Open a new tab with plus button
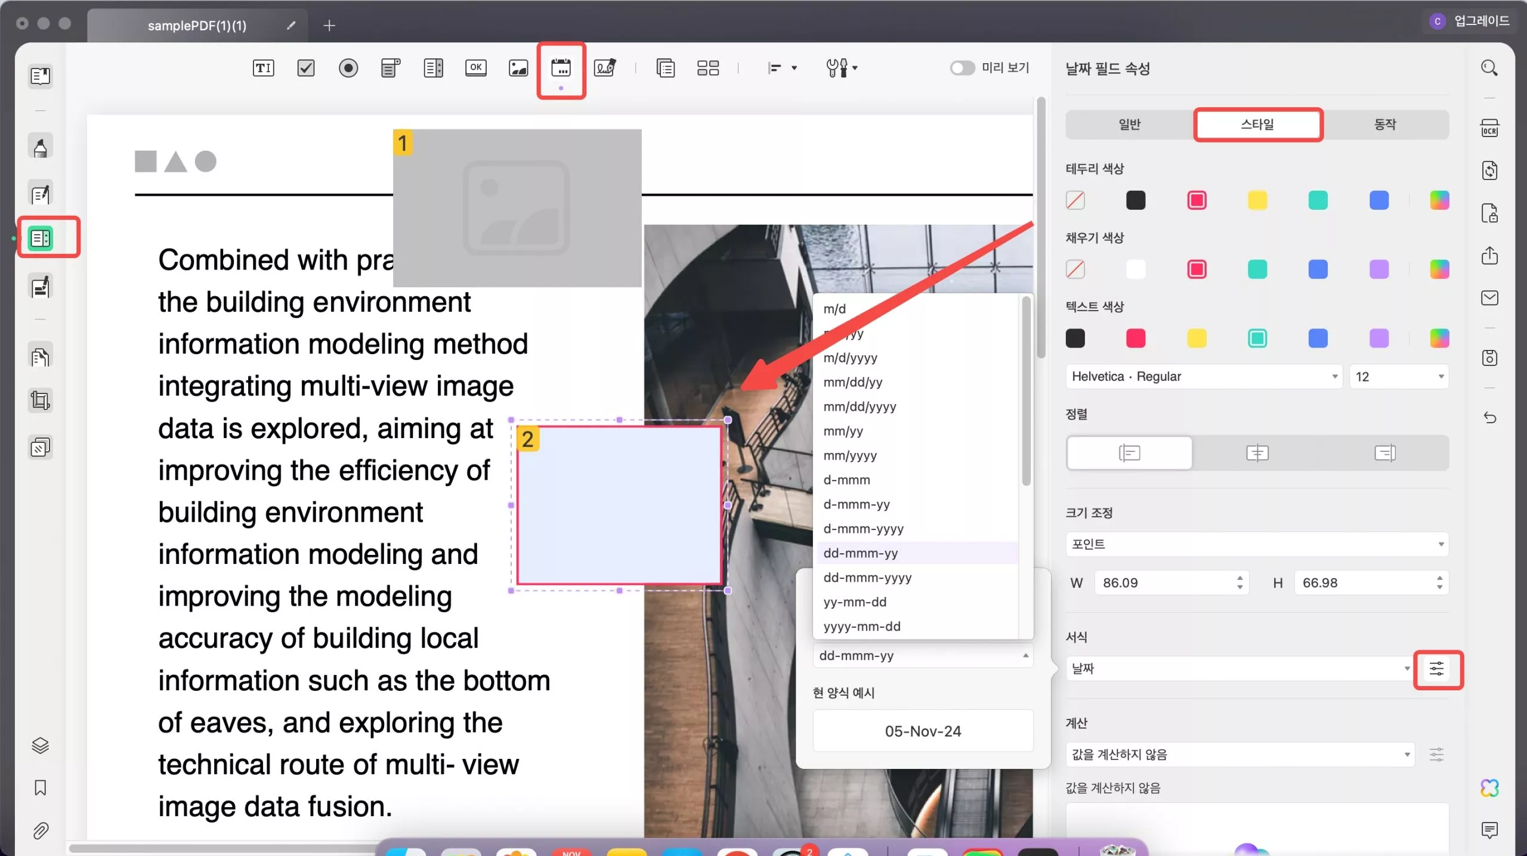 pos(329,26)
